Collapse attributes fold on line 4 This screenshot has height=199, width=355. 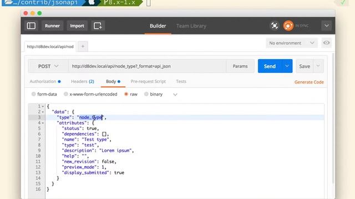coord(43,123)
